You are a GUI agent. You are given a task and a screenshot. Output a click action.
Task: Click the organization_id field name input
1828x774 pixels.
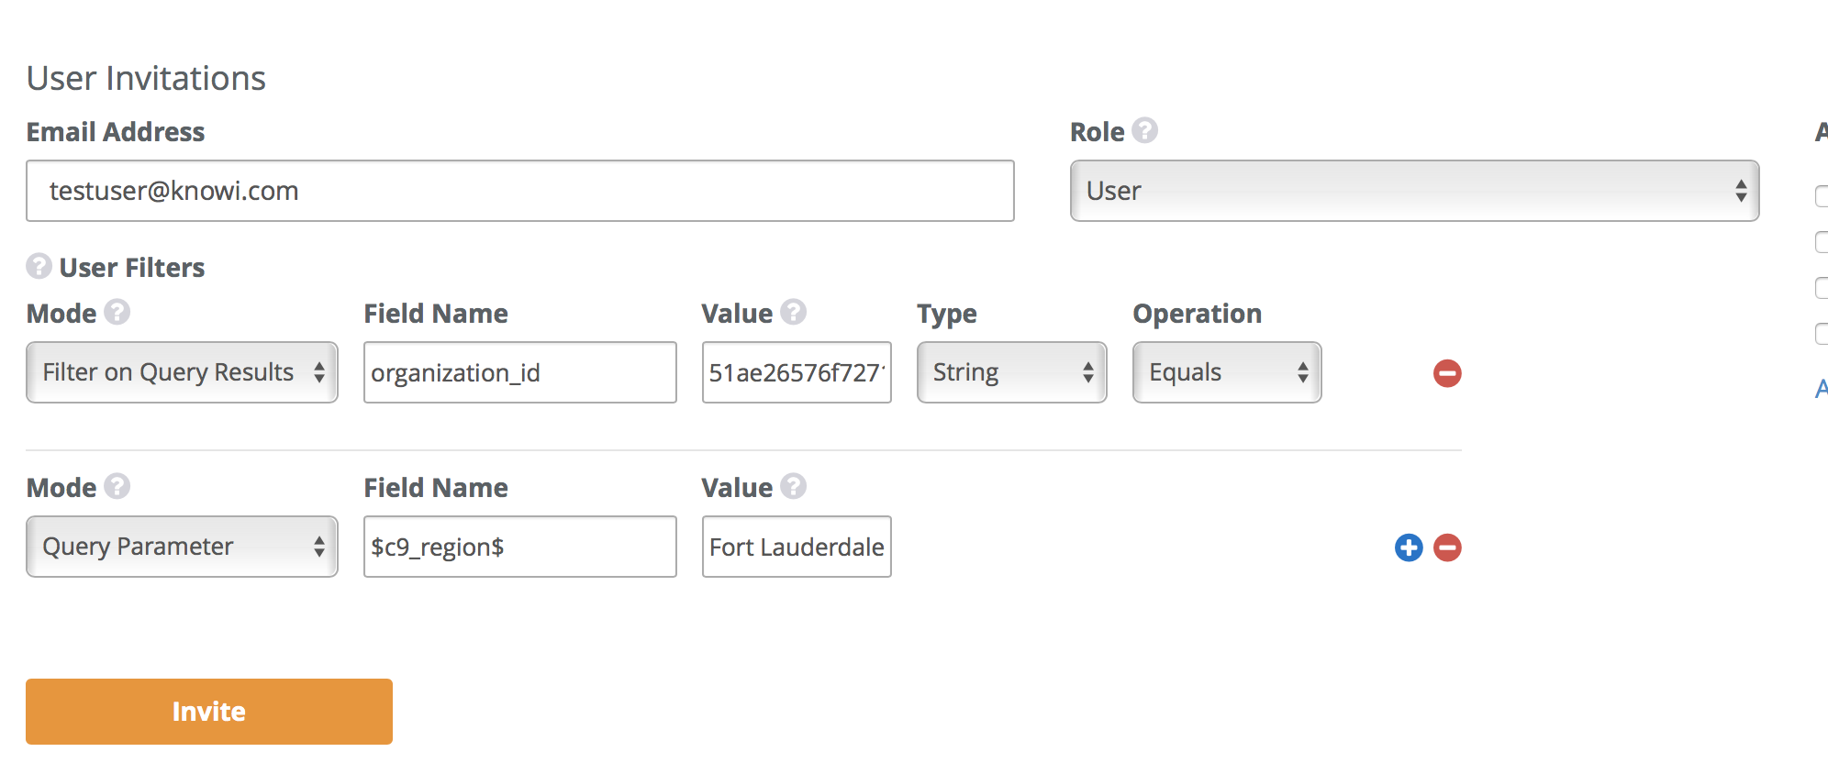click(x=519, y=372)
